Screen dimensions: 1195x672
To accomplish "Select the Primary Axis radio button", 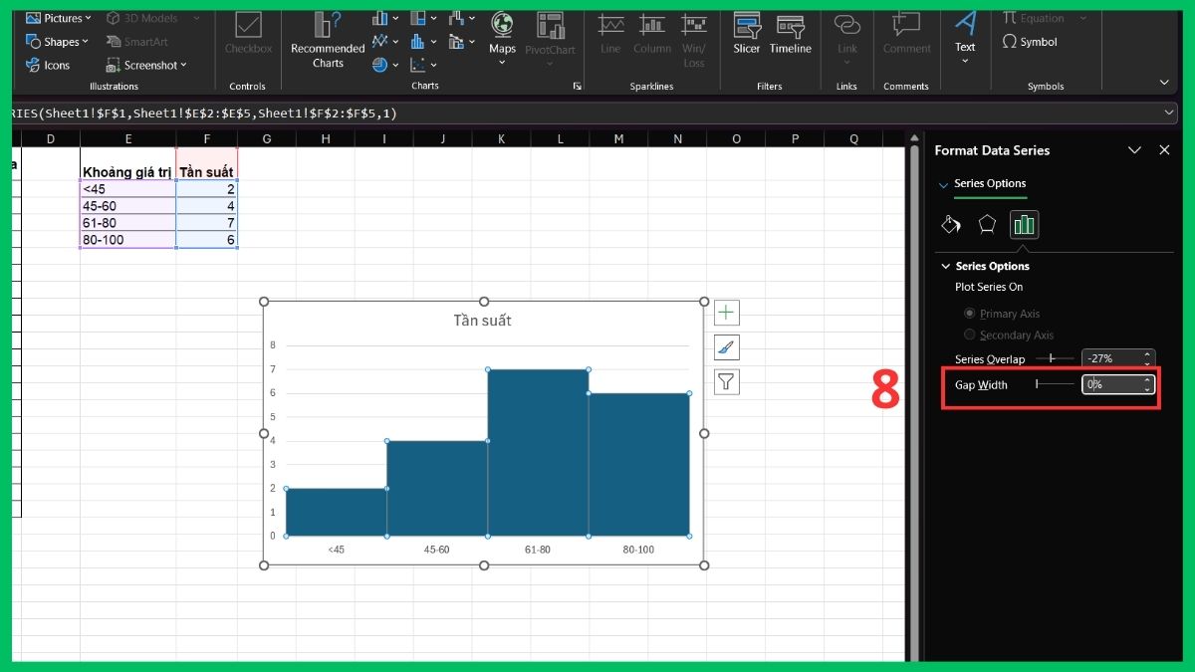I will [969, 313].
